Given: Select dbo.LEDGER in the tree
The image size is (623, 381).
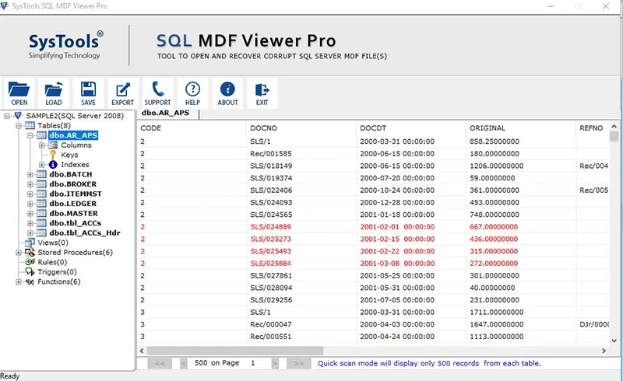Looking at the screenshot, I should [x=72, y=204].
